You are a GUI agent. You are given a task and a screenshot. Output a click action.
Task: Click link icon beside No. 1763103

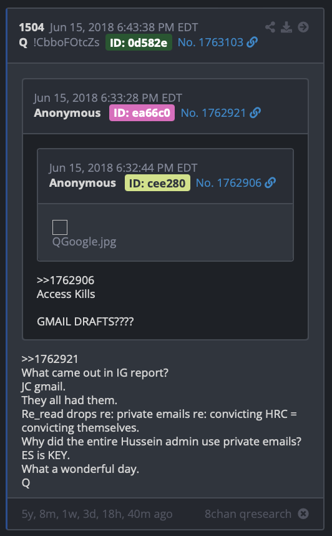[252, 42]
